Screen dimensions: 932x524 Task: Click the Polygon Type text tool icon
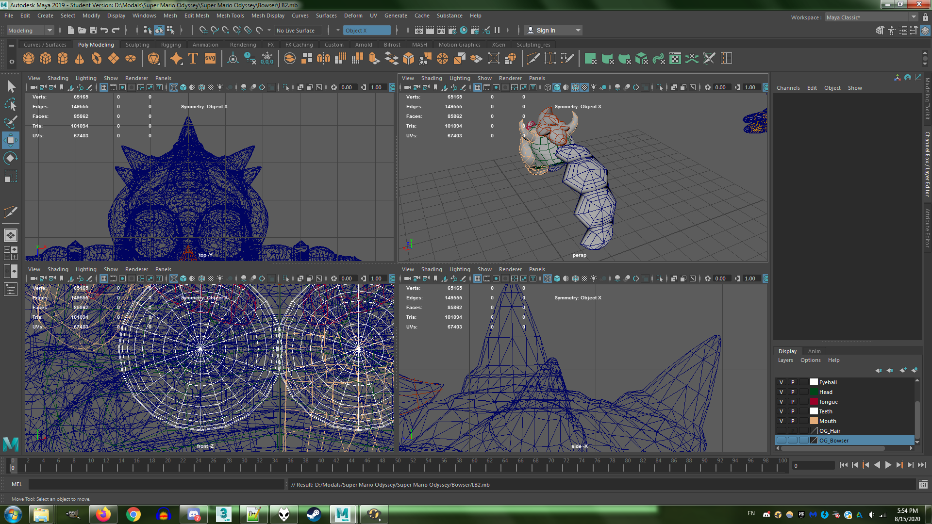[193, 59]
